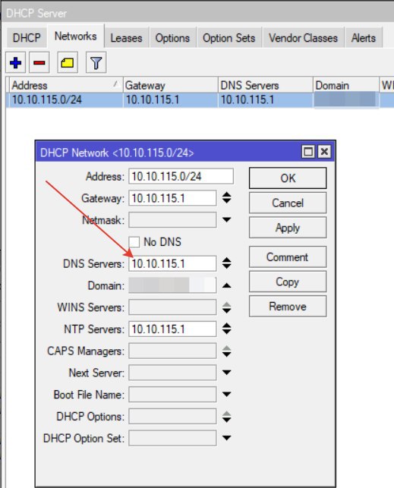Sort by the Address column header
This screenshot has height=488, width=394.
coord(65,85)
